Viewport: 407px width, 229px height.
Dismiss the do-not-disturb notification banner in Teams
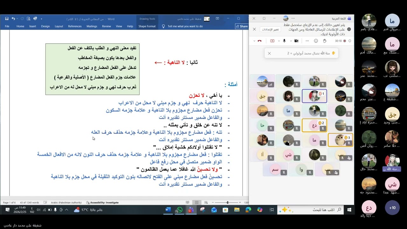pos(254,29)
